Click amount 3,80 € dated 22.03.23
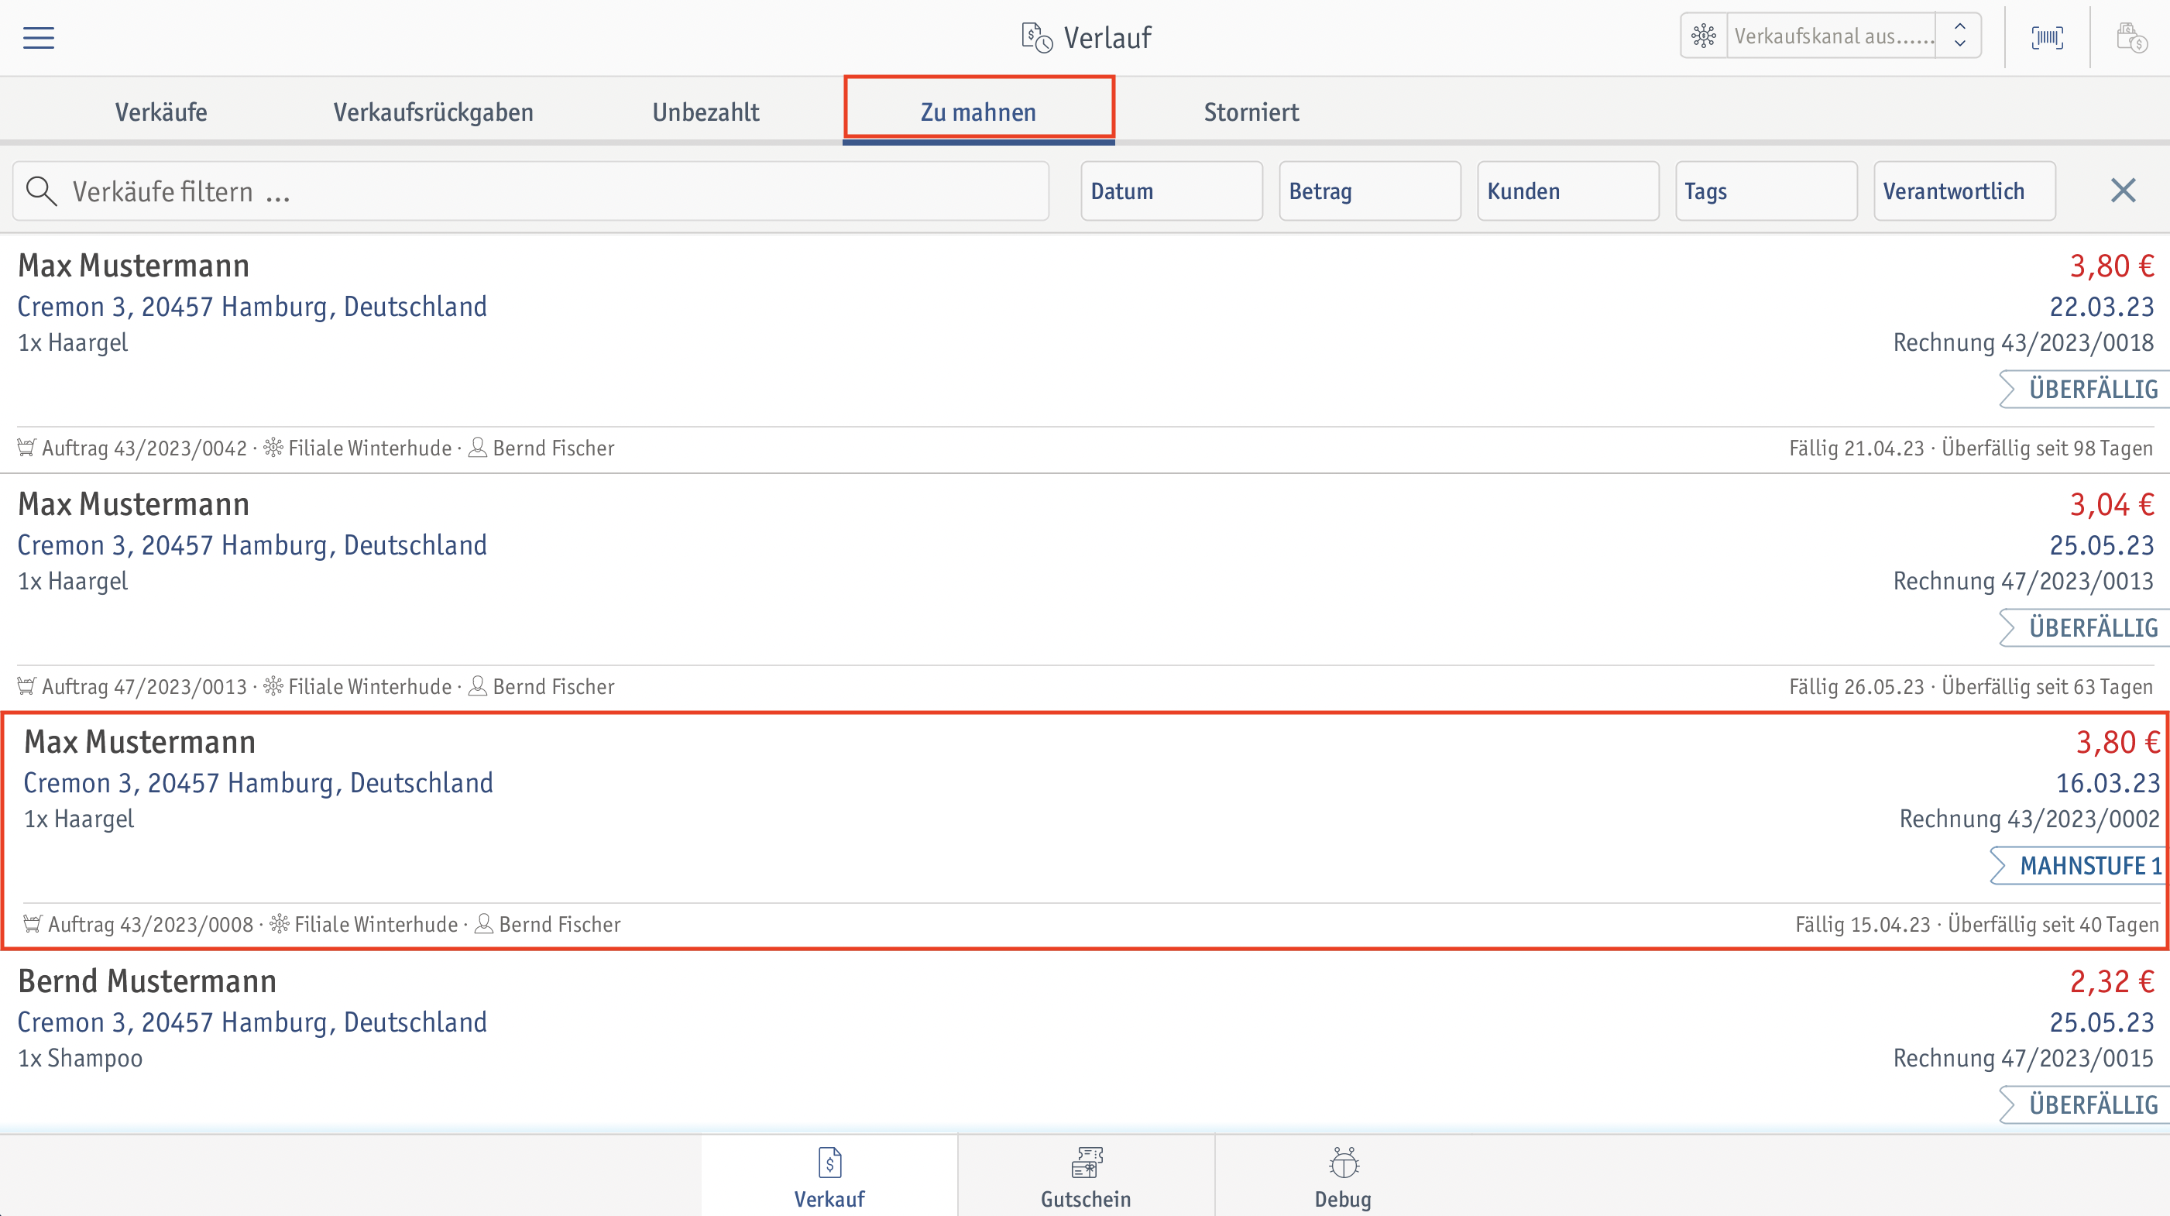The image size is (2170, 1216). tap(2112, 266)
